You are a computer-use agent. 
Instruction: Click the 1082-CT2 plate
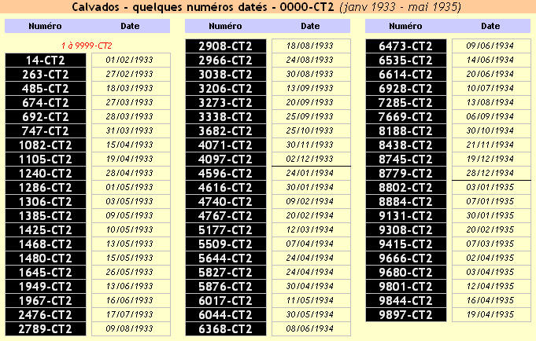click(x=46, y=145)
